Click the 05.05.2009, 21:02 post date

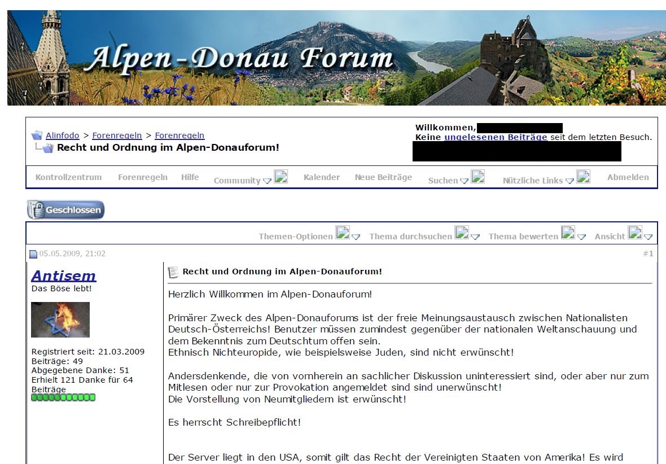[x=72, y=253]
